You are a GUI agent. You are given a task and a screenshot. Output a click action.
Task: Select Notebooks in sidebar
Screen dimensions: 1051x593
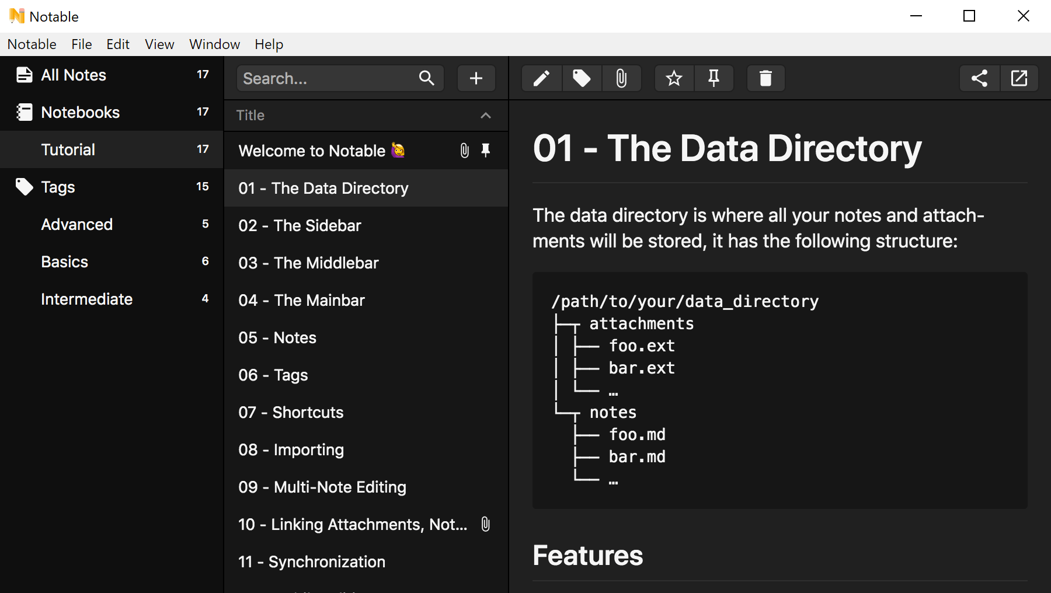click(x=112, y=112)
